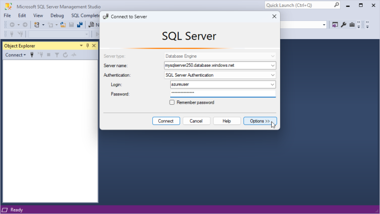Click the rightmost toolbar options overflow arrow
The width and height of the screenshot is (380, 214).
point(368,25)
